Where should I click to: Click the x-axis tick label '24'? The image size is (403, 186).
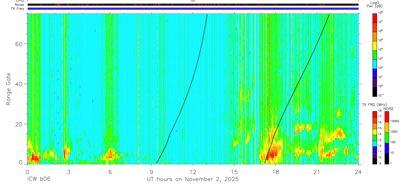pyautogui.click(x=358, y=172)
